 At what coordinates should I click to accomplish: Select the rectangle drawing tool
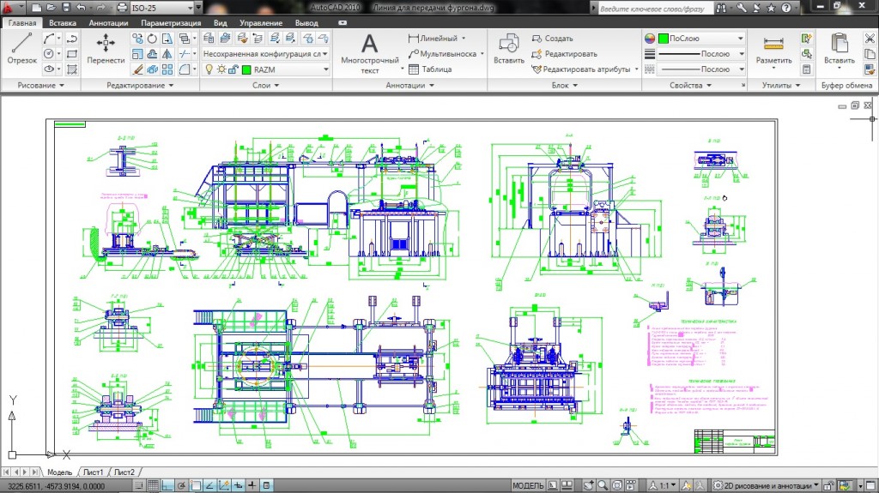tap(72, 54)
